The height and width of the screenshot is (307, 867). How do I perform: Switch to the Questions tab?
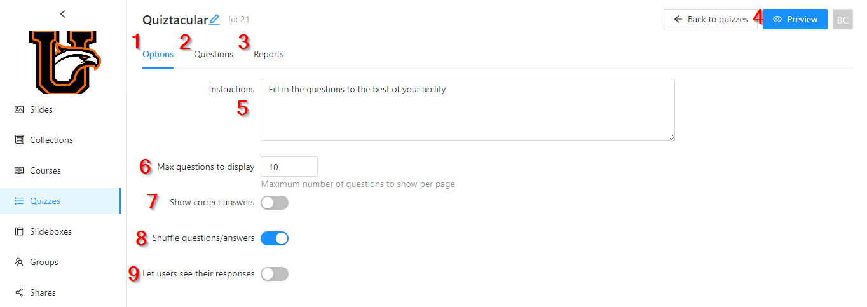point(214,55)
